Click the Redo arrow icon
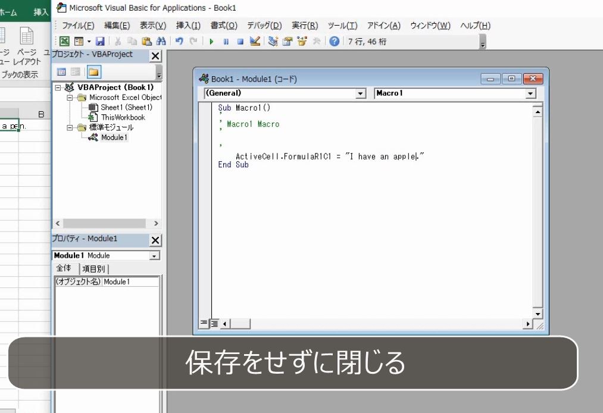The image size is (603, 413). click(193, 41)
